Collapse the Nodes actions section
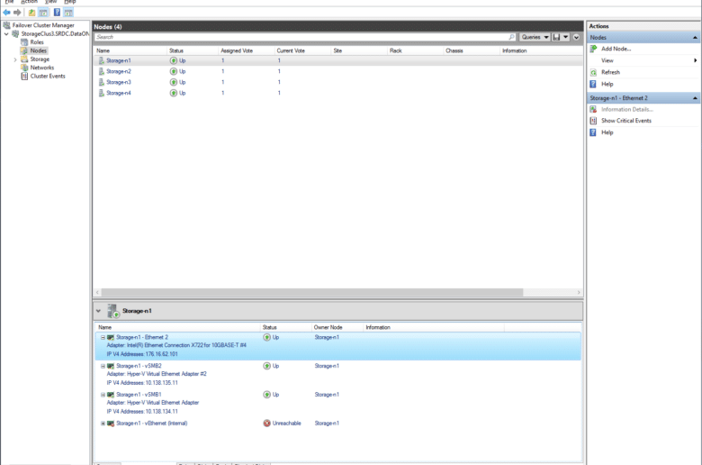Viewport: 702px width, 465px height. coord(695,38)
